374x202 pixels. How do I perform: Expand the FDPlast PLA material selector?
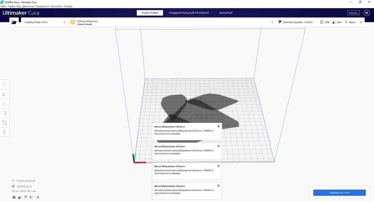tap(172, 22)
